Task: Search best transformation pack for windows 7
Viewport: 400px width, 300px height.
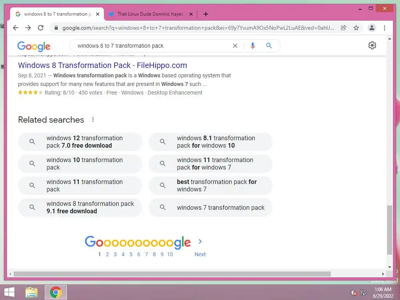Action: point(211,186)
